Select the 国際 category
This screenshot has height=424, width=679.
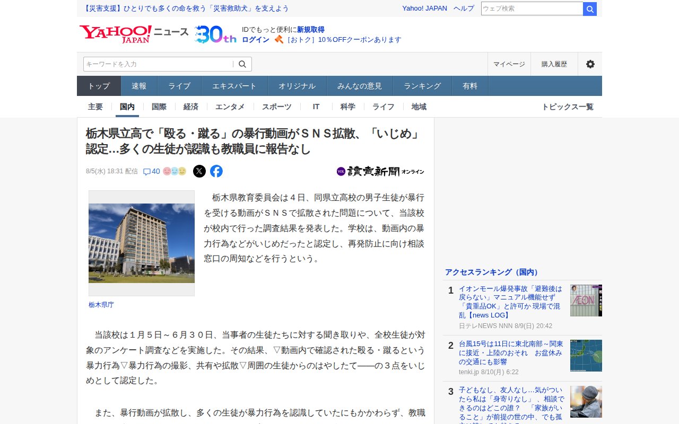tap(159, 107)
